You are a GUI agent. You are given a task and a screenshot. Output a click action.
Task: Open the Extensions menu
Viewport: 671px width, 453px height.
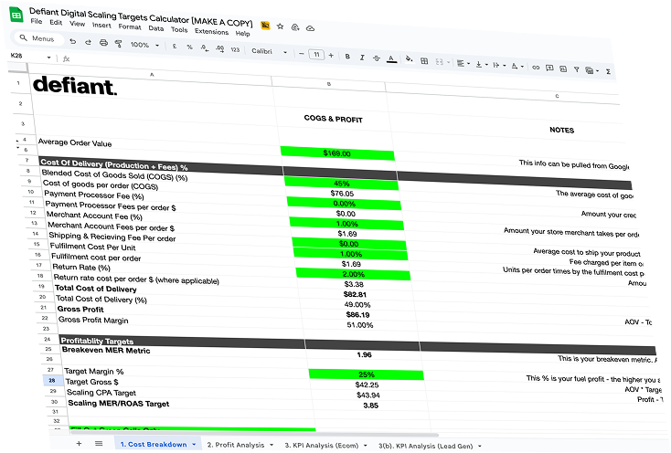(211, 32)
